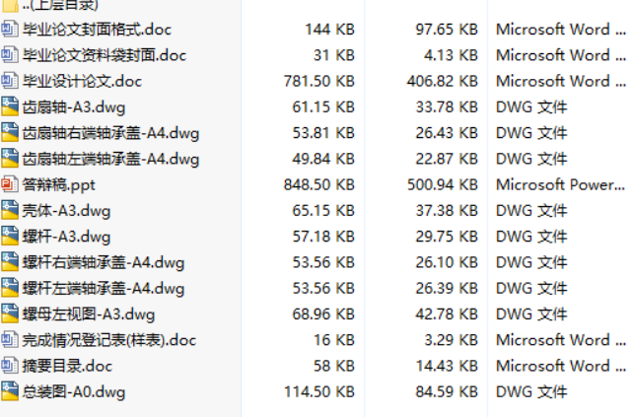Click the Word icon beside 摘要目录.doc
This screenshot has height=417, width=634.
pos(10,366)
